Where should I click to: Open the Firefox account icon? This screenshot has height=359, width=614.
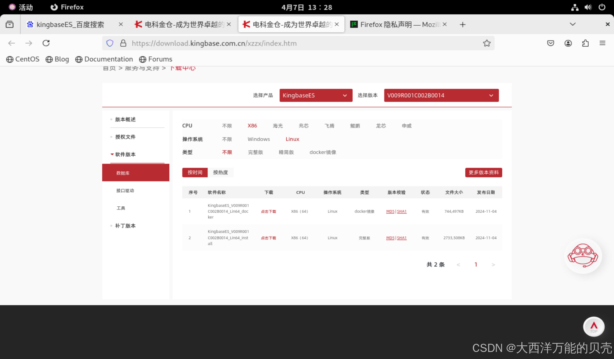point(568,43)
